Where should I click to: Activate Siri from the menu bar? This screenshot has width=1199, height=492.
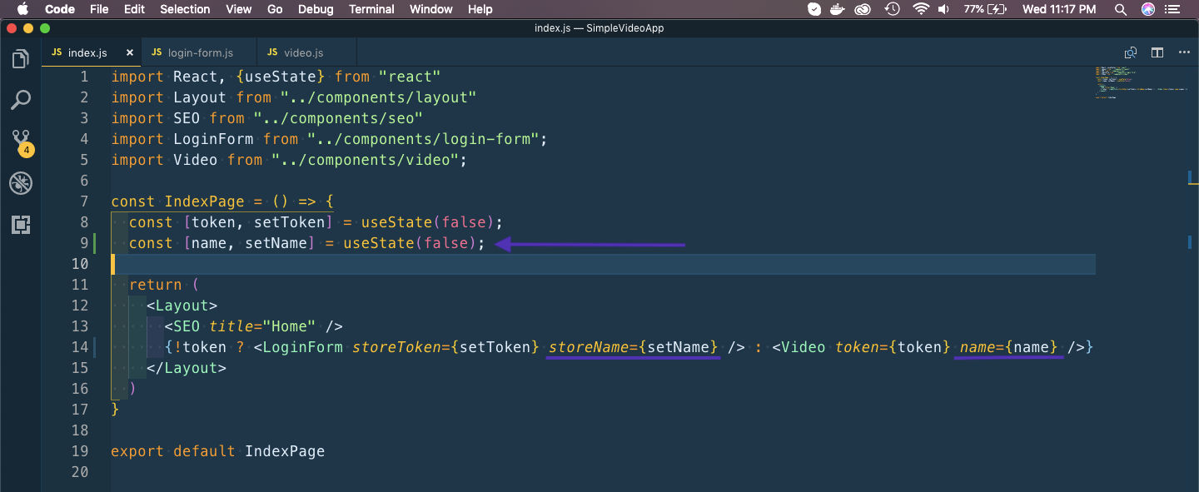1148,9
